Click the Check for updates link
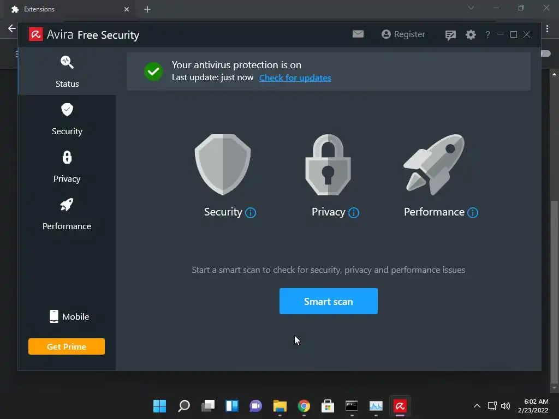Screen dimensions: 559x419 (x=295, y=77)
